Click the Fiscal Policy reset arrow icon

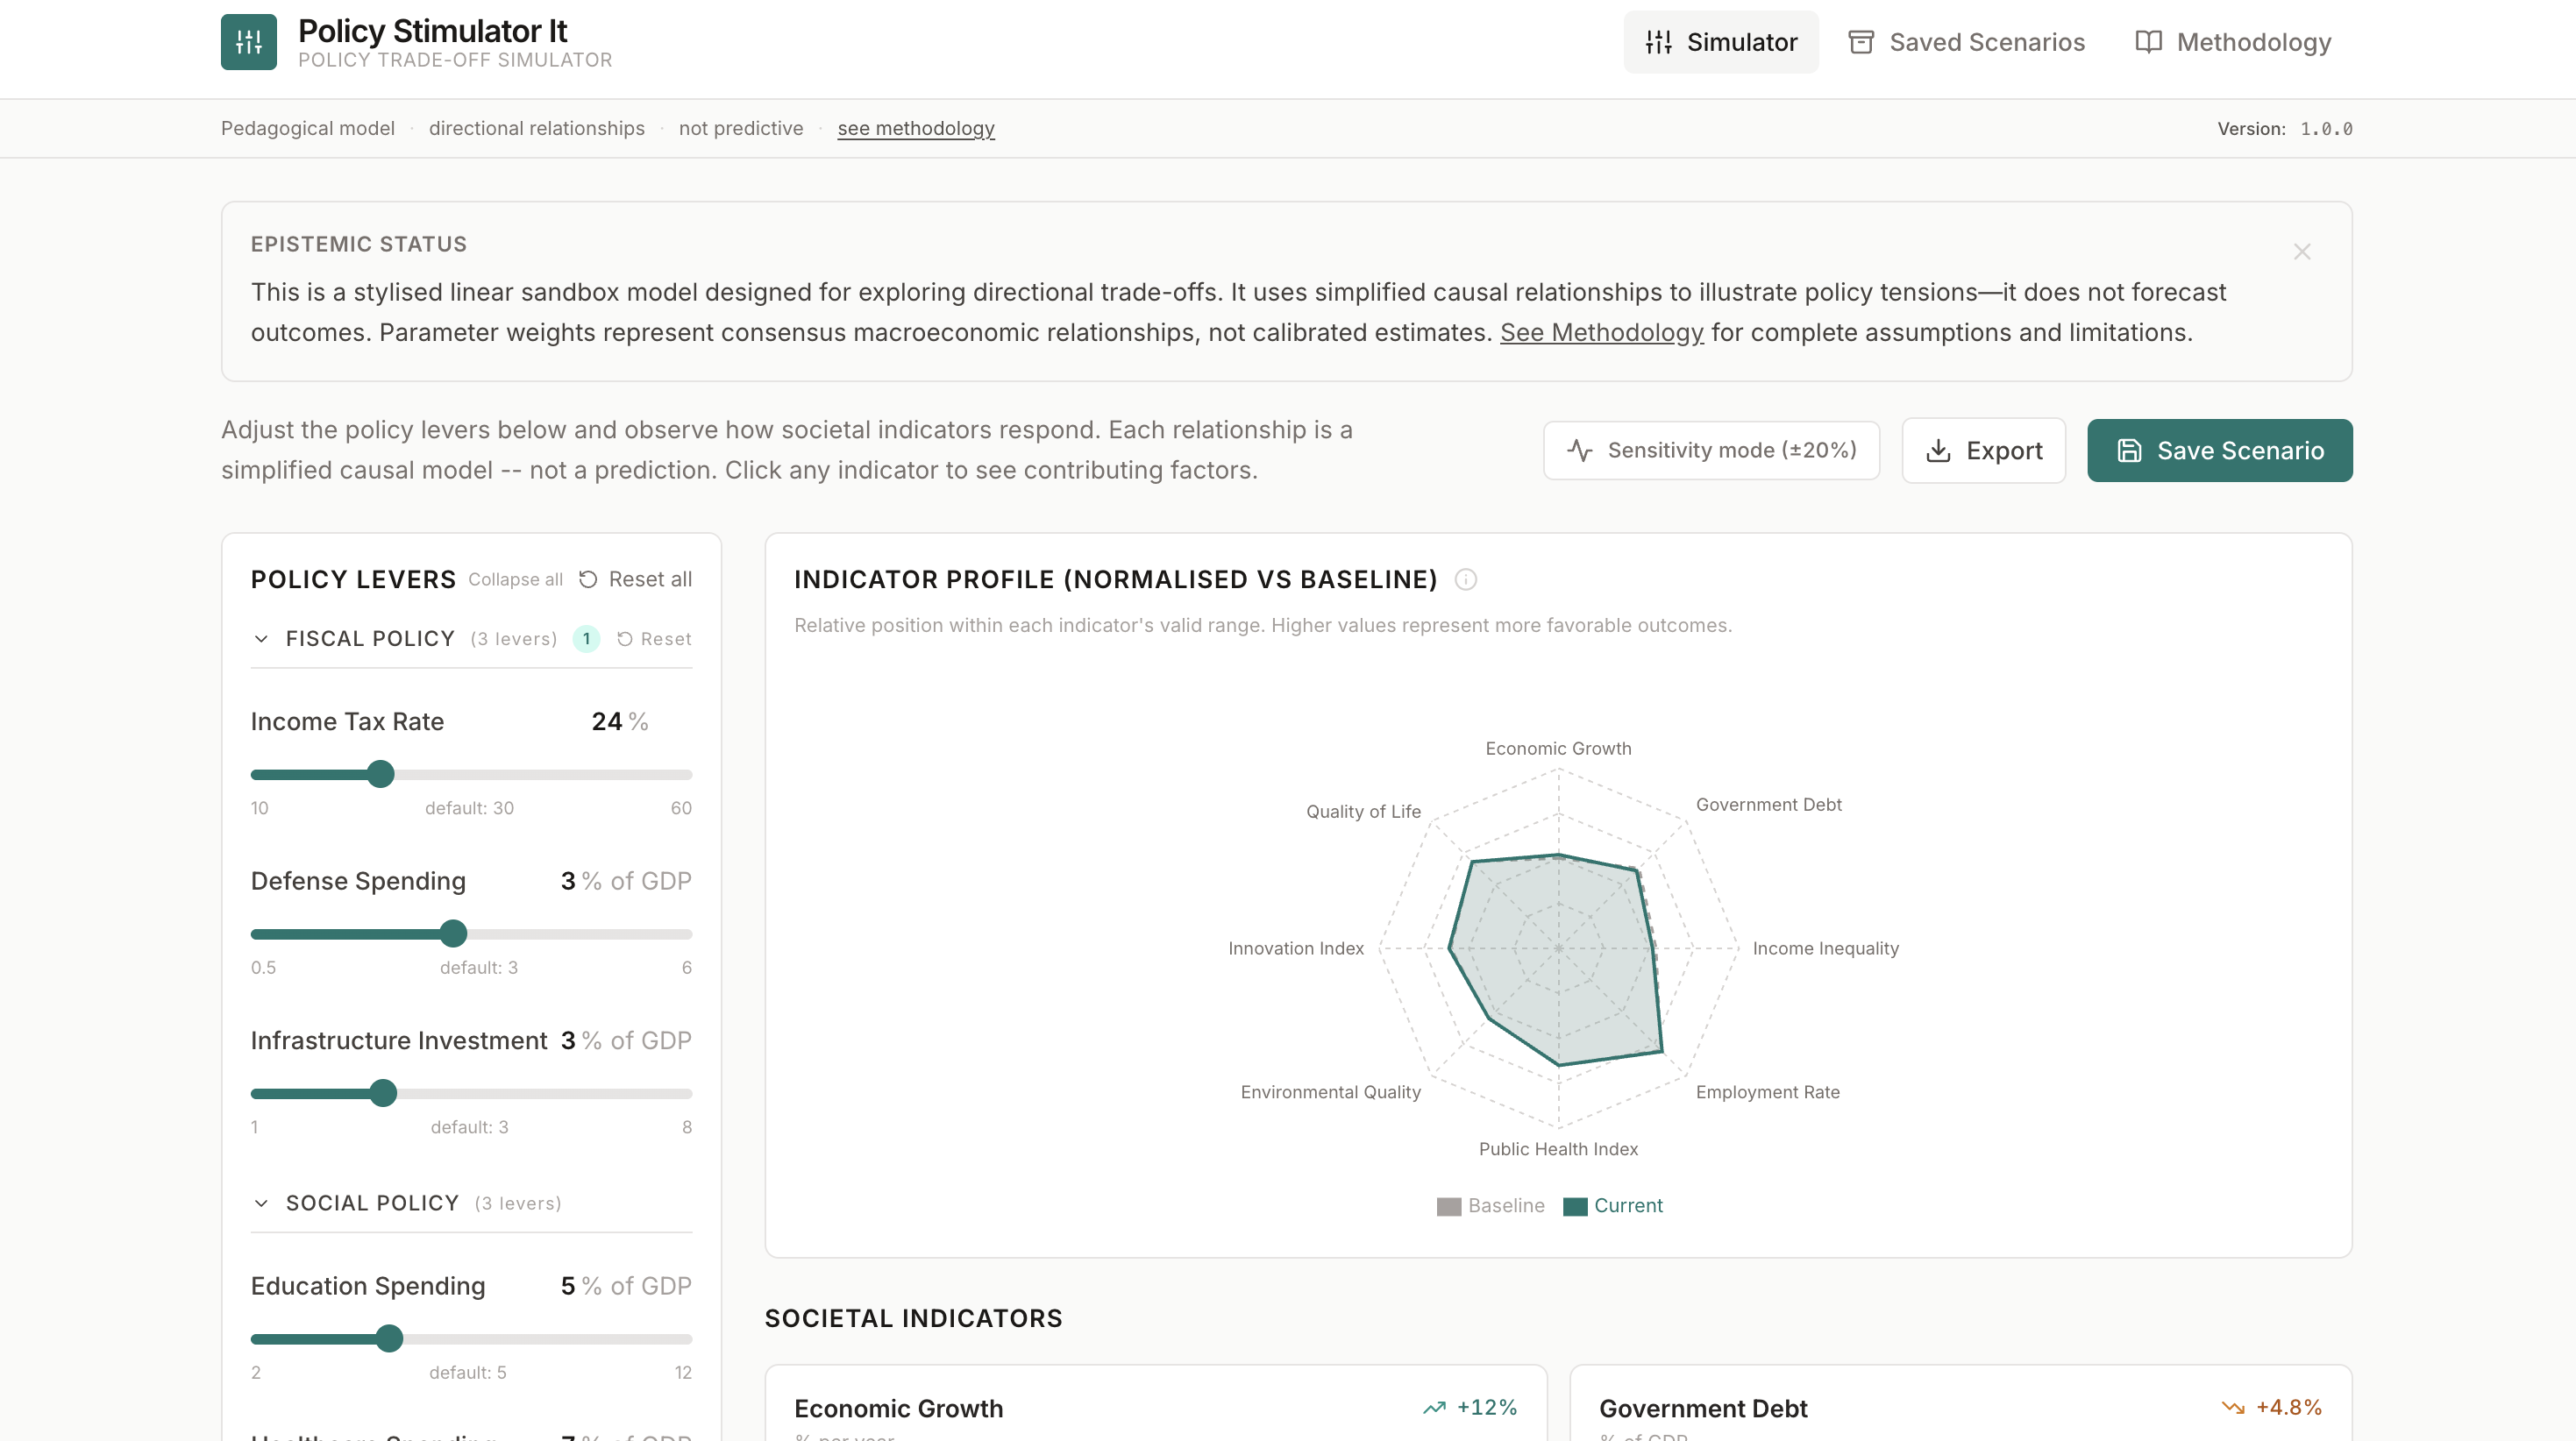[x=625, y=639]
